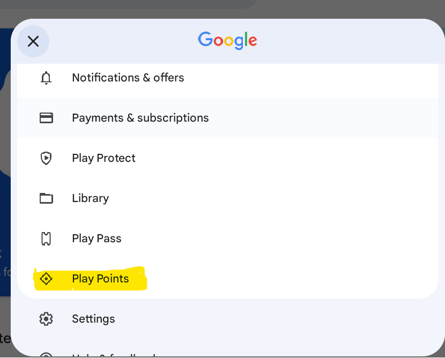Open Payments & subscriptions
This screenshot has width=445, height=358.
228,118
